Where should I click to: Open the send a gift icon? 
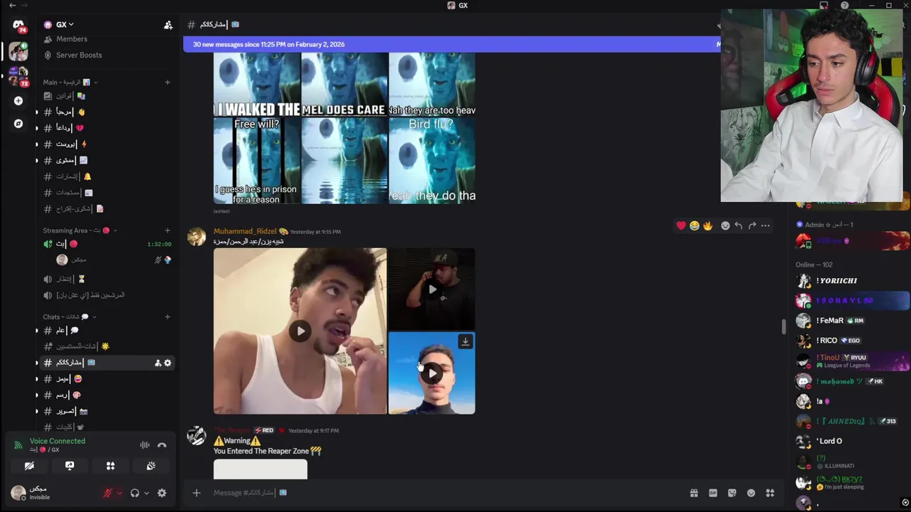click(x=694, y=493)
